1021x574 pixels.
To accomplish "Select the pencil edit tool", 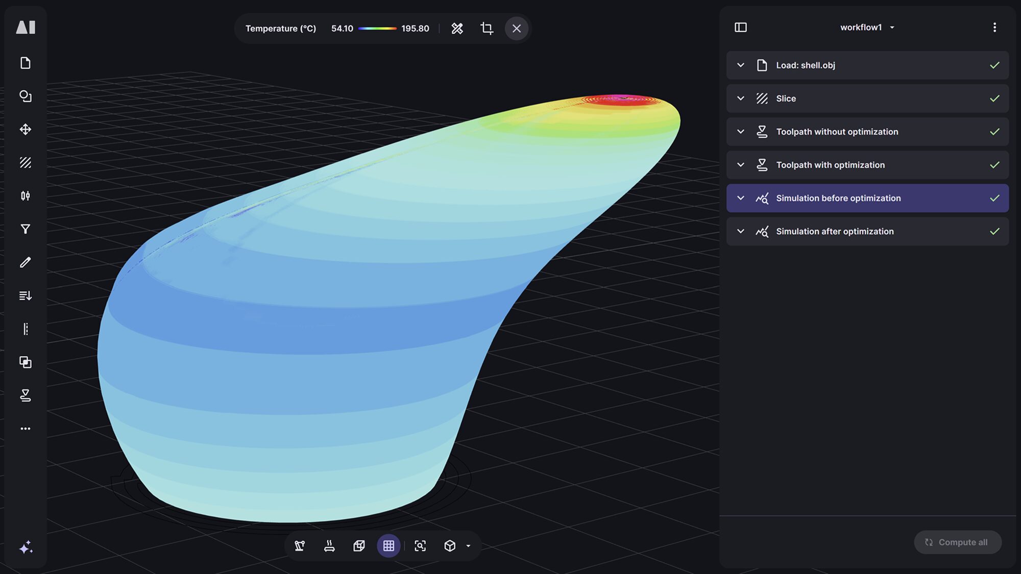I will tap(26, 262).
